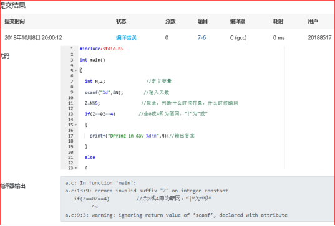Click the Z=N%5; statement
This screenshot has width=335, height=226.
click(92, 103)
